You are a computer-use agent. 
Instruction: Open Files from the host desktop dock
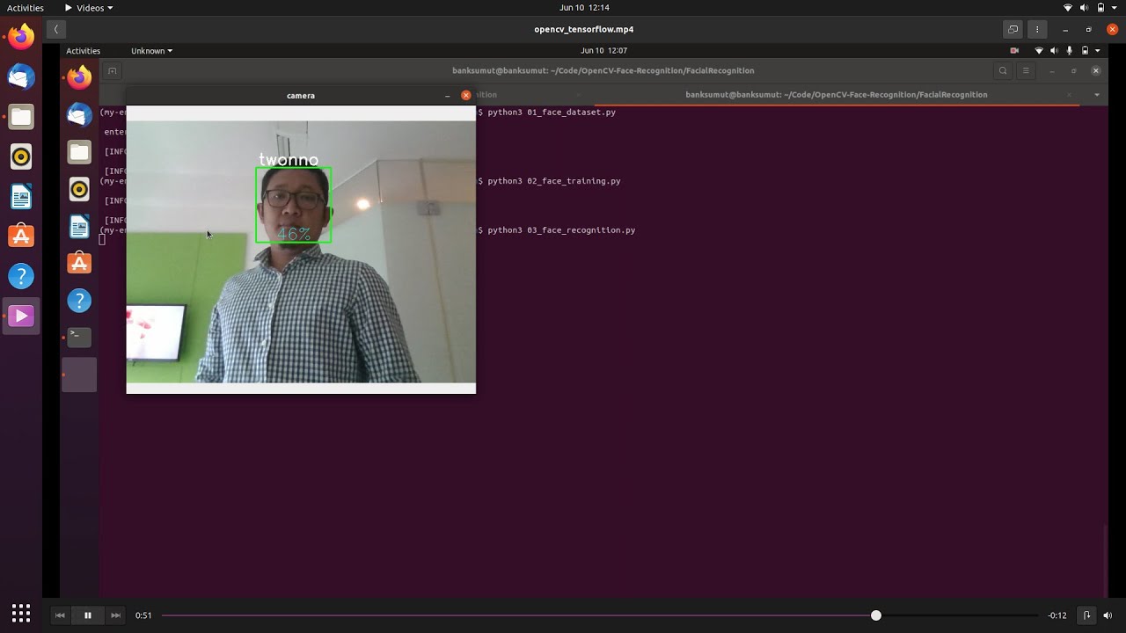coord(21,117)
